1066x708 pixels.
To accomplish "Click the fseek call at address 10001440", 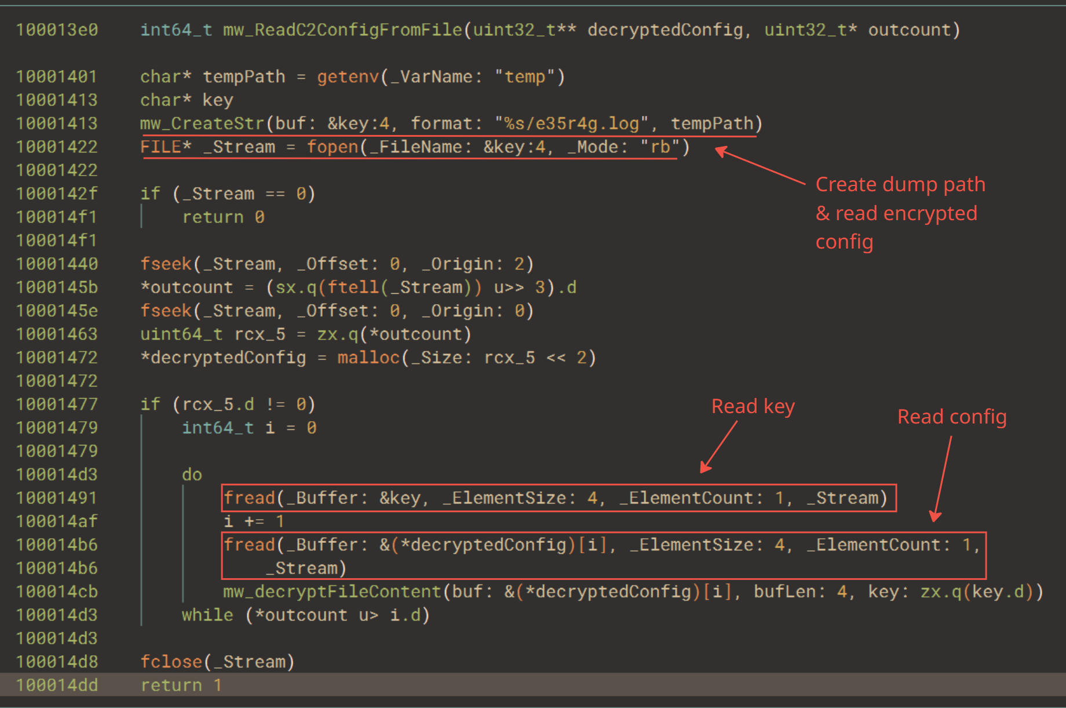I will (x=166, y=263).
